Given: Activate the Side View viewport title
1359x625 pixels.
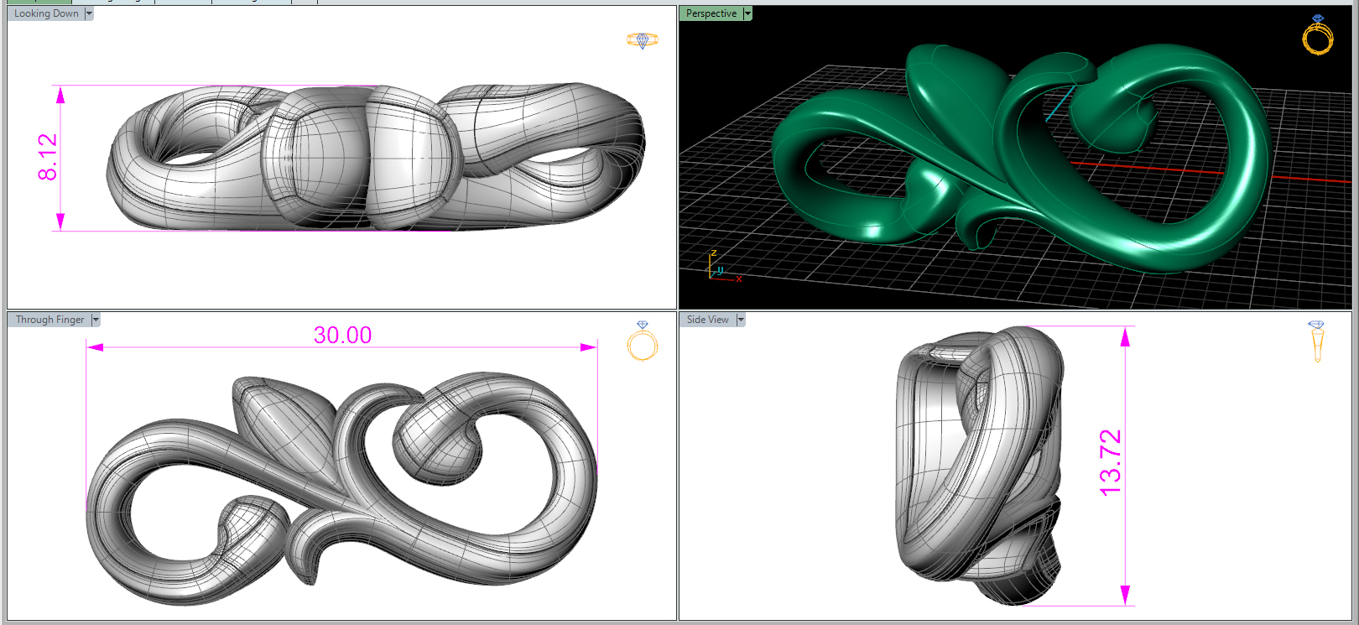Looking at the screenshot, I should pyautogui.click(x=708, y=320).
